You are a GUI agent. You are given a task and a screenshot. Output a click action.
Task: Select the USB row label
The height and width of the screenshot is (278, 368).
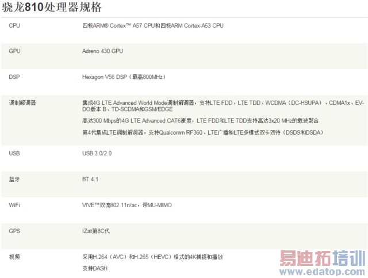[x=14, y=153]
